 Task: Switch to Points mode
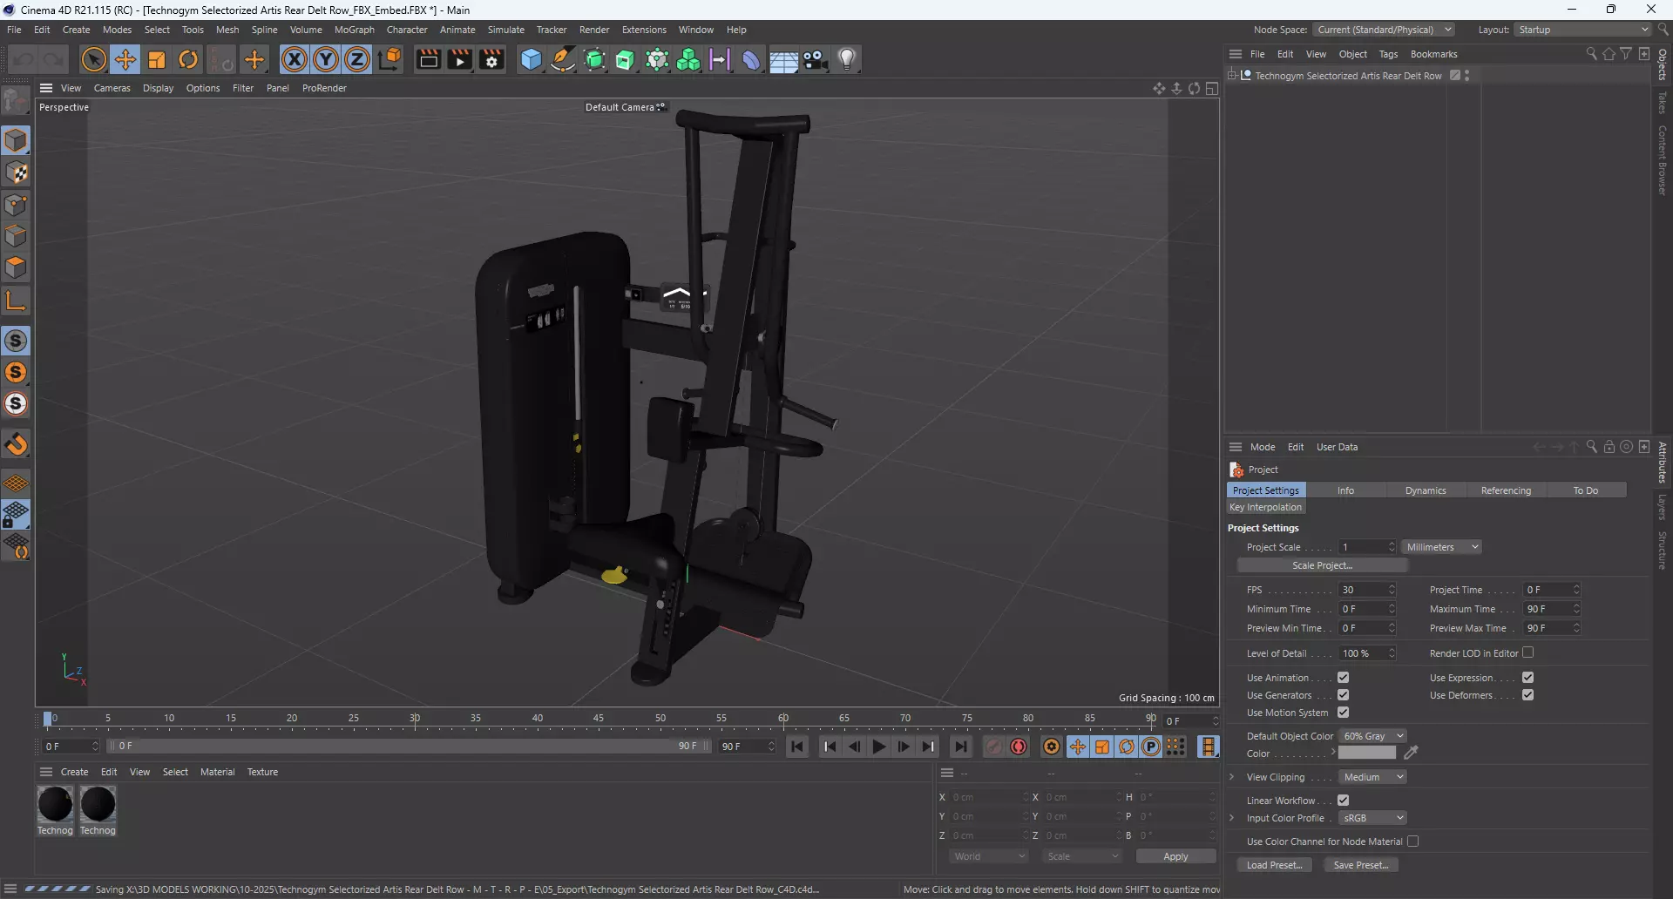pyautogui.click(x=16, y=205)
